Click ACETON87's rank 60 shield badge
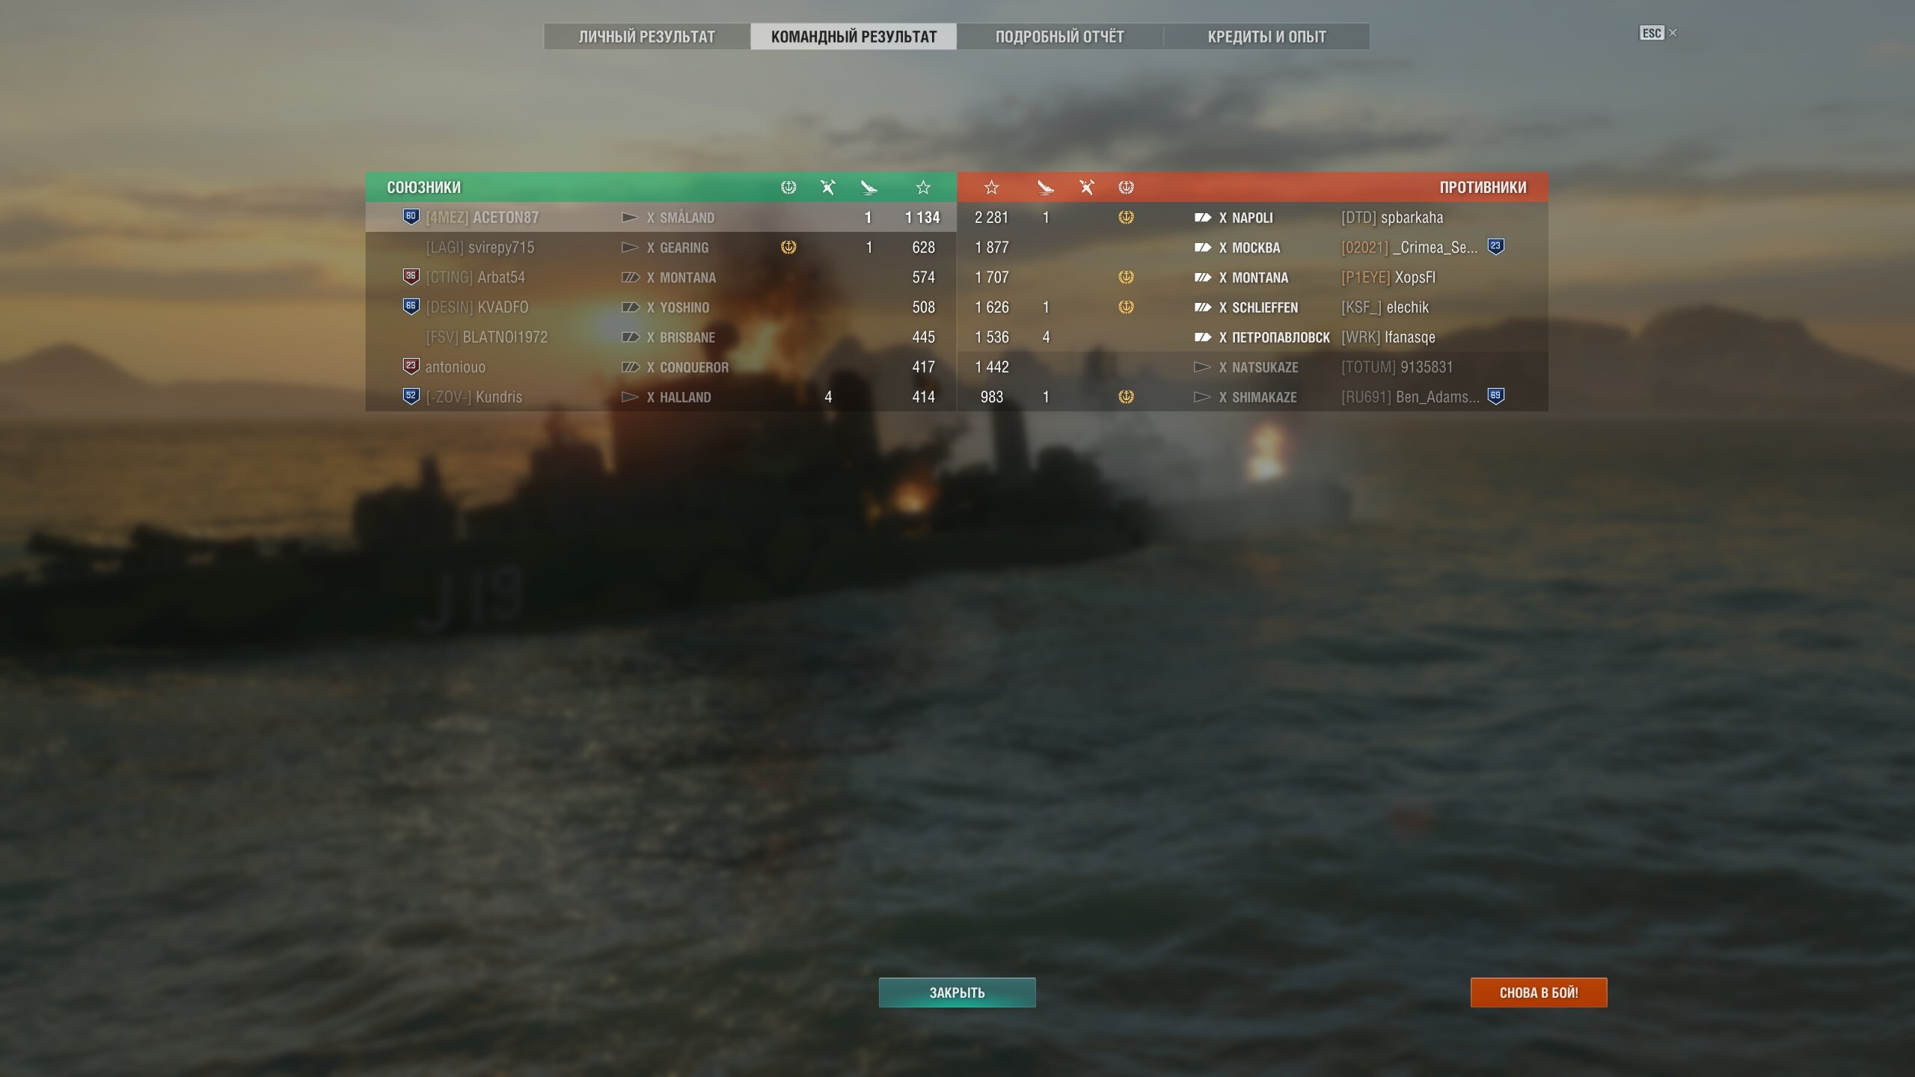The width and height of the screenshot is (1915, 1077). (x=411, y=217)
